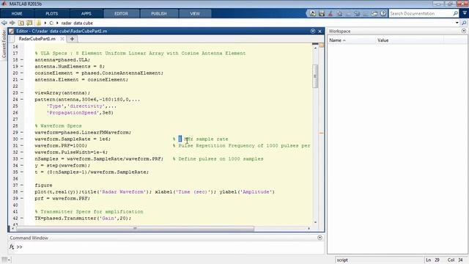Toggle breakpoint dash on line 42
Image resolution: width=469 pixels, height=264 pixels.
pos(21,219)
